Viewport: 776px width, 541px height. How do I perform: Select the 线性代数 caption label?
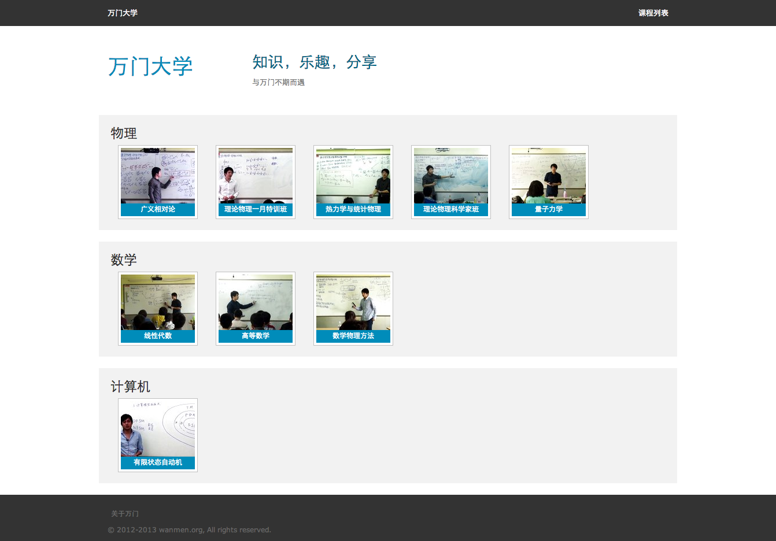158,336
